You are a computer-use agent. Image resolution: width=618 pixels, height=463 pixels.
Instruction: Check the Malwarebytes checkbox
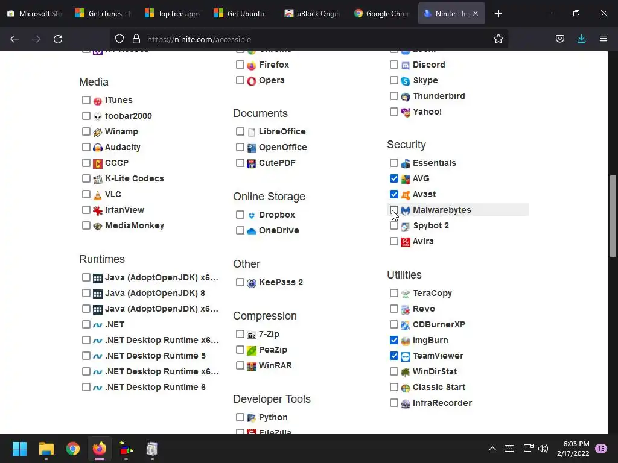tap(393, 209)
